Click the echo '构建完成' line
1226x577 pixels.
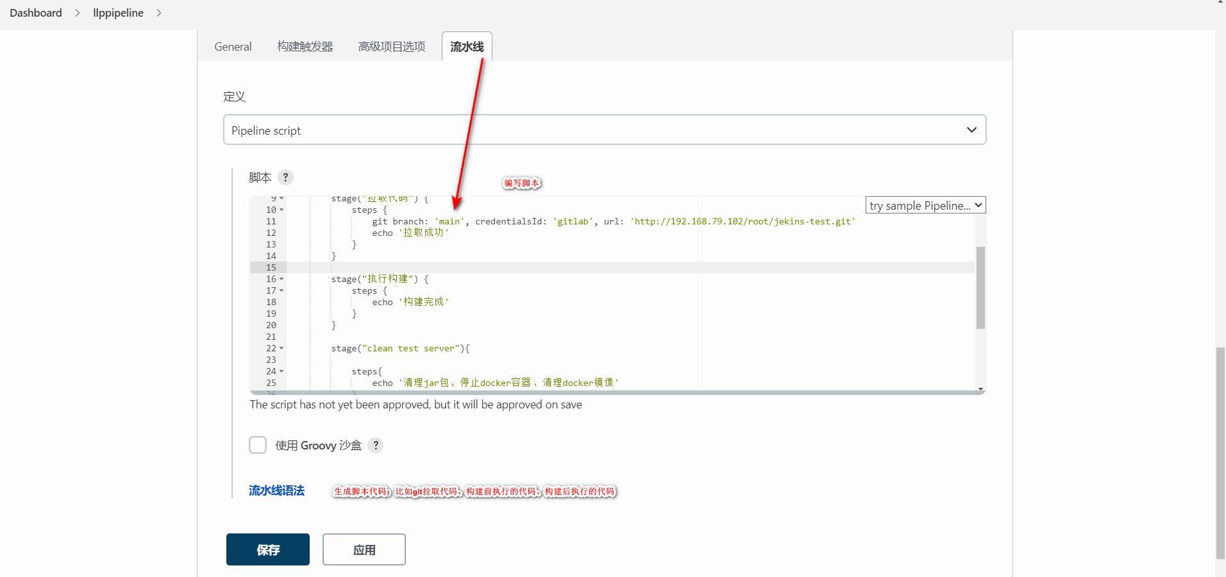point(410,302)
